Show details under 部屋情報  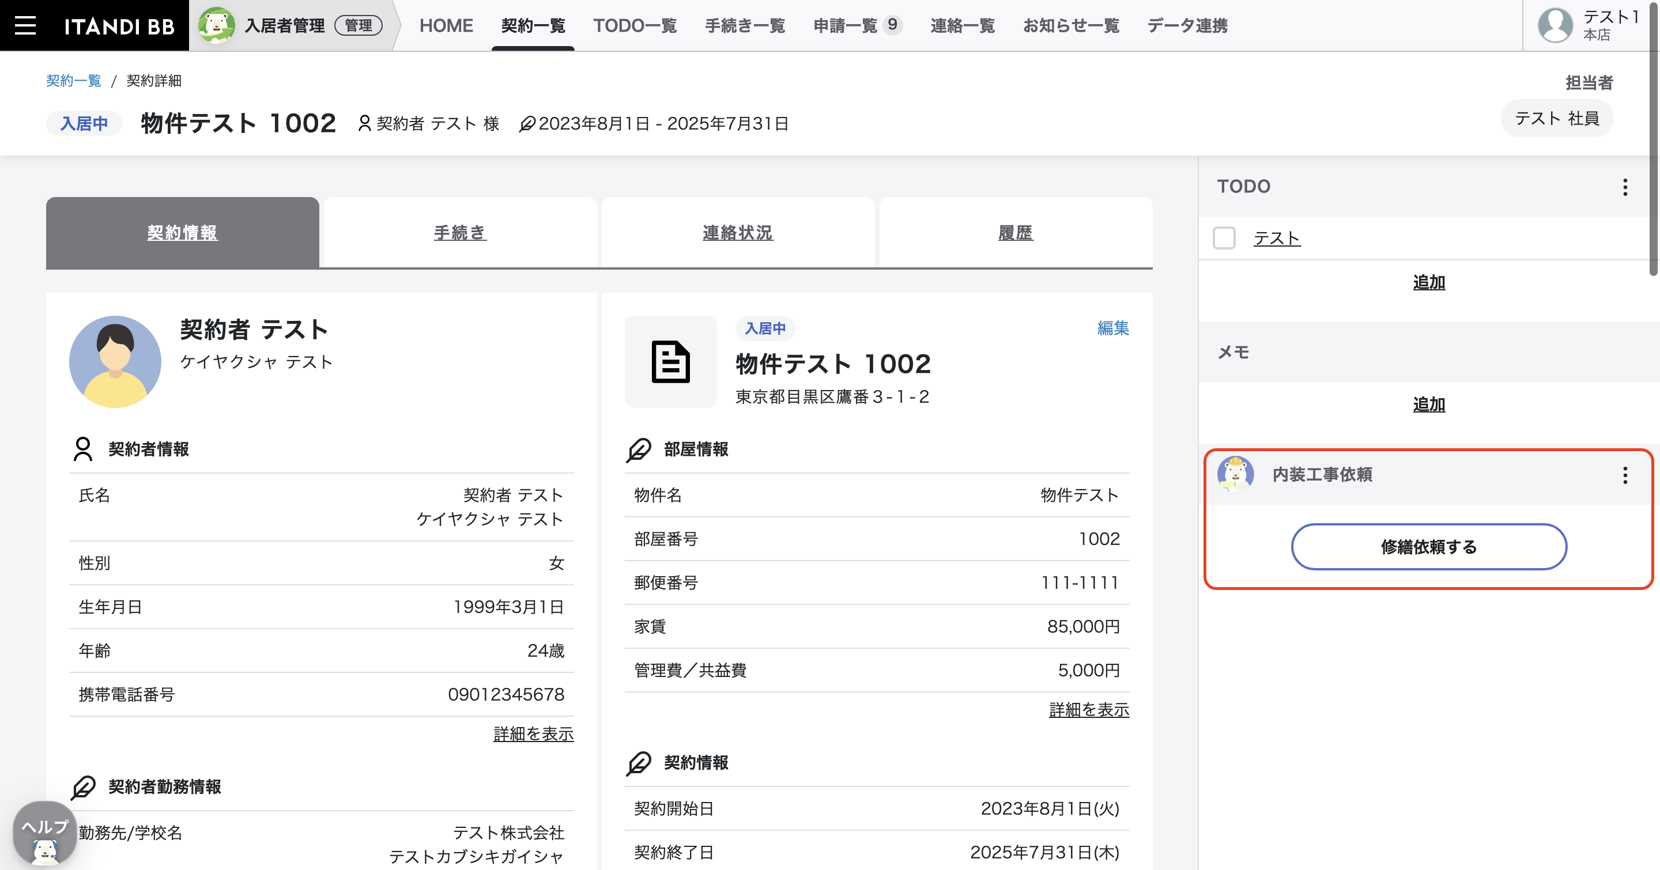(1089, 710)
